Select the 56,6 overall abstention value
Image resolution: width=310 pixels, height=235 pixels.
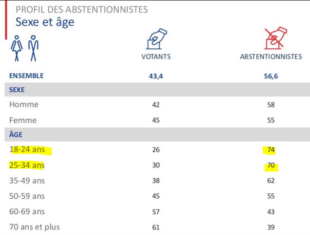271,76
